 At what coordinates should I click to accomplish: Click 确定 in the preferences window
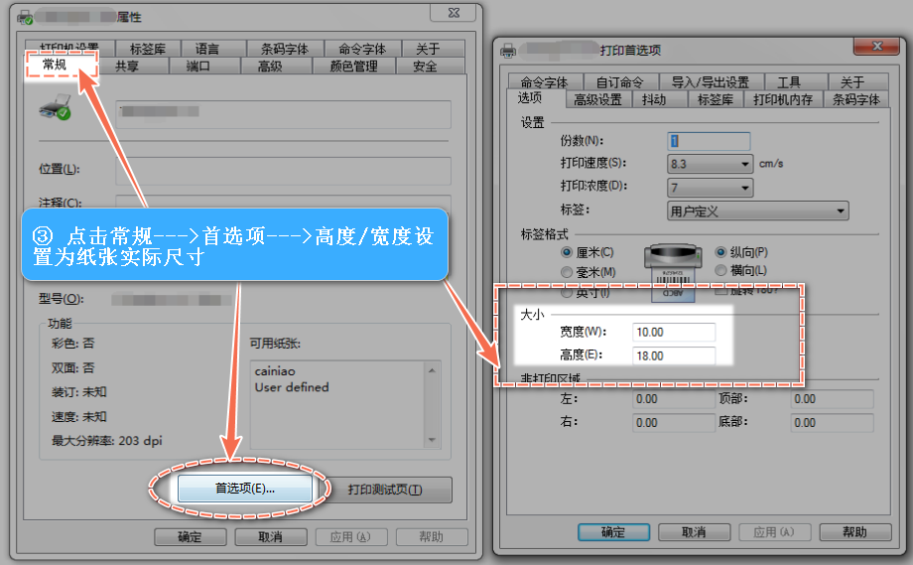(x=613, y=532)
